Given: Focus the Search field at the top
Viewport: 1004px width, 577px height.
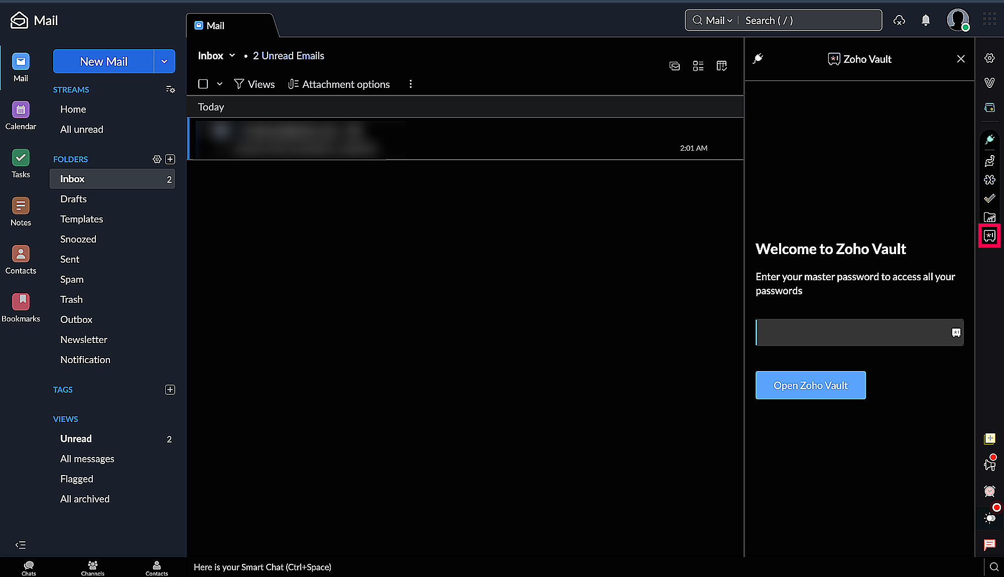Looking at the screenshot, I should click(x=811, y=21).
